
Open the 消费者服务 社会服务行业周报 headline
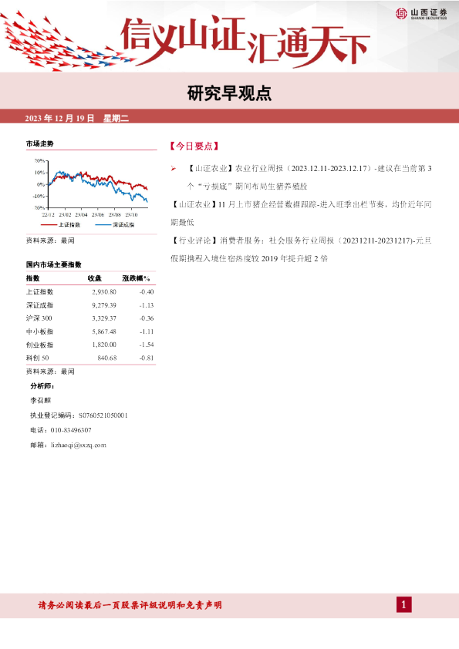[301, 249]
